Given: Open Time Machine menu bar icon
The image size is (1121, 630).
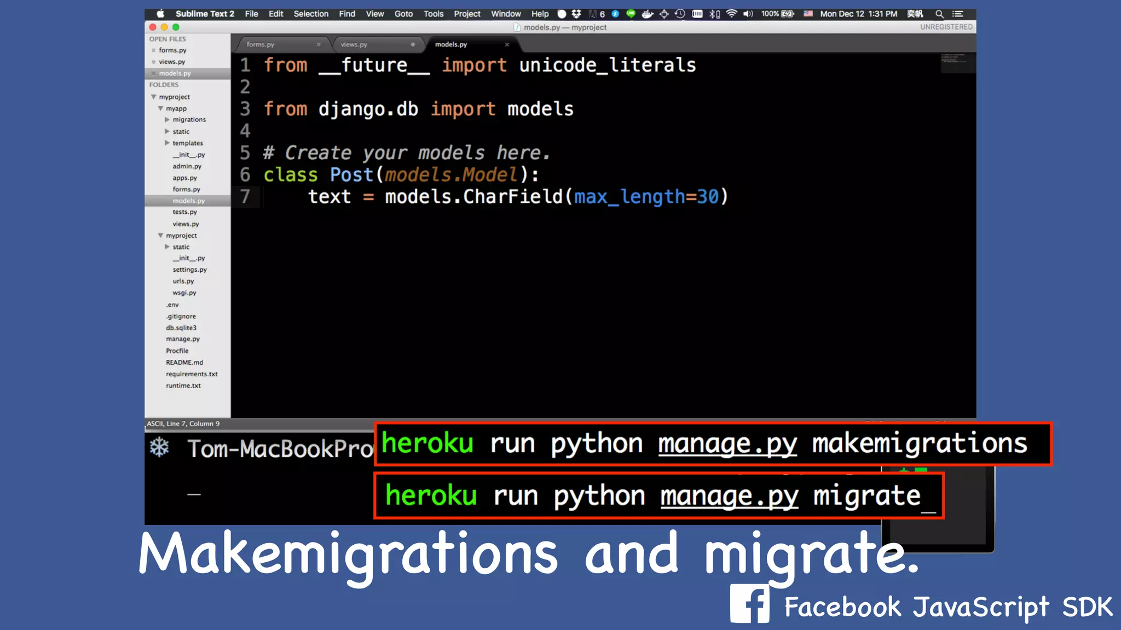Looking at the screenshot, I should pos(680,14).
